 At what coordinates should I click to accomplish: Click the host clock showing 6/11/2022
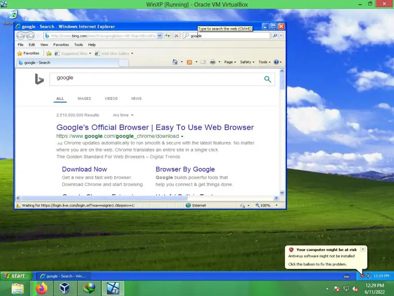point(374,289)
